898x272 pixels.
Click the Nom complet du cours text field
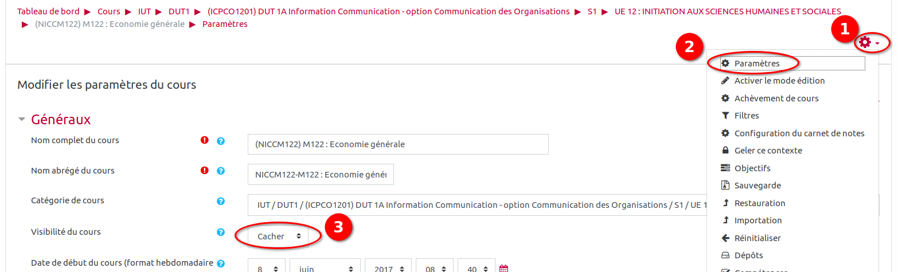click(x=398, y=144)
